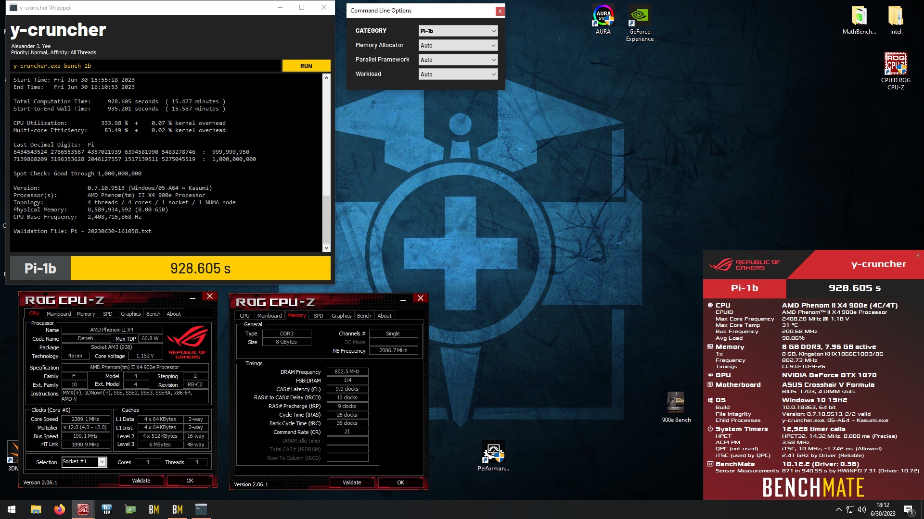The width and height of the screenshot is (924, 519).
Task: Open Graphics tab in right CPU-Z
Action: pyautogui.click(x=341, y=316)
